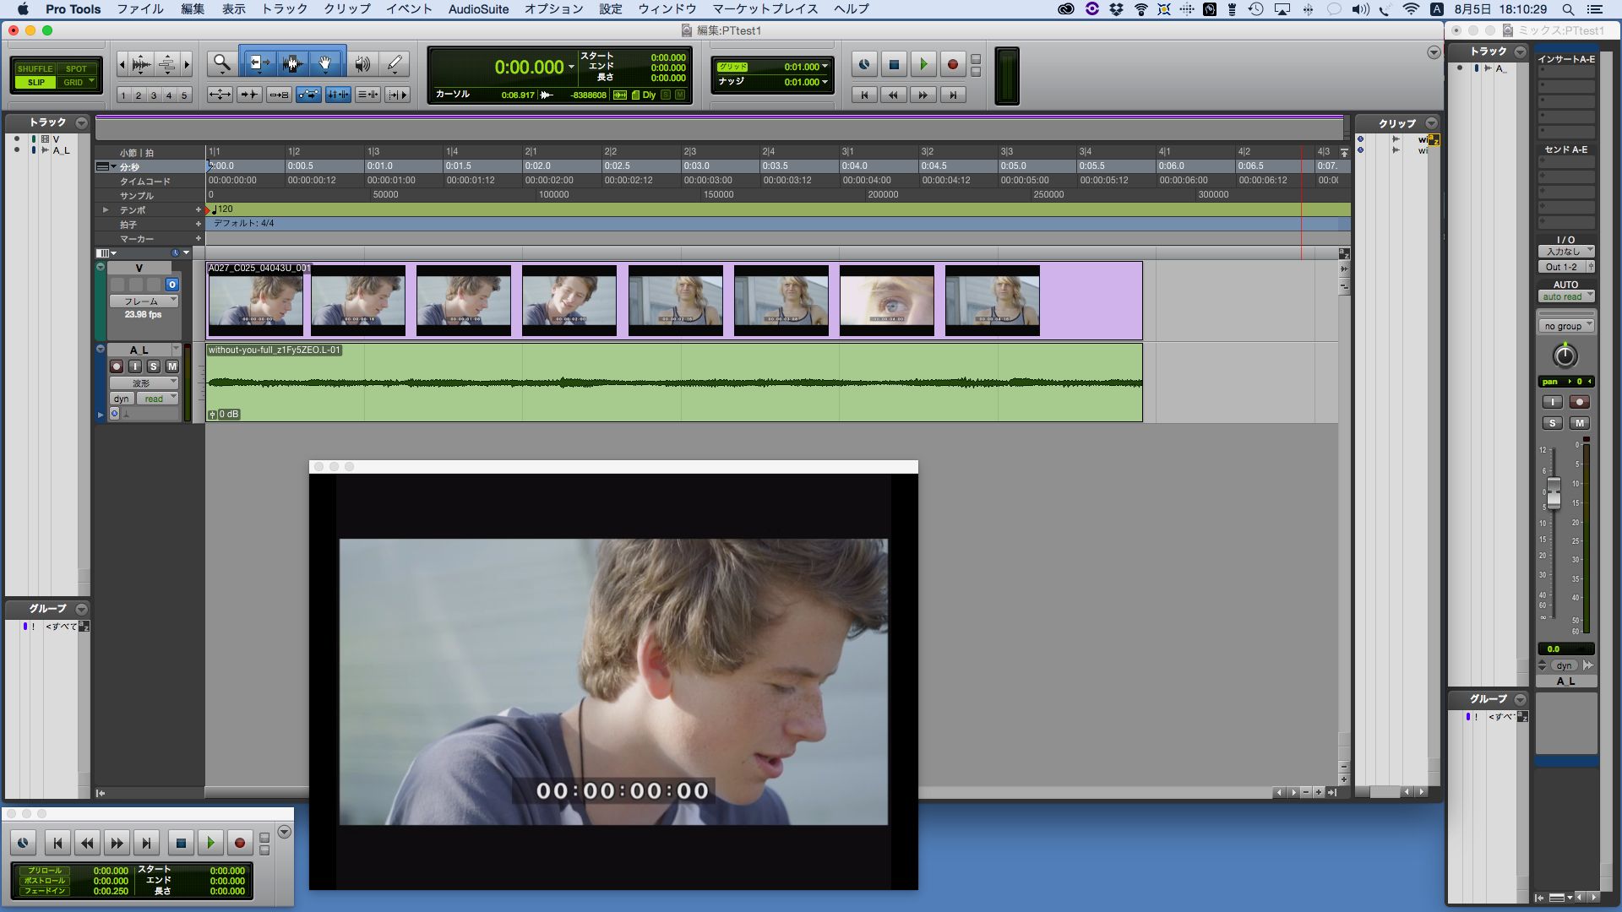This screenshot has width=1622, height=912.
Task: Pick the Pencil tool
Action: point(395,64)
